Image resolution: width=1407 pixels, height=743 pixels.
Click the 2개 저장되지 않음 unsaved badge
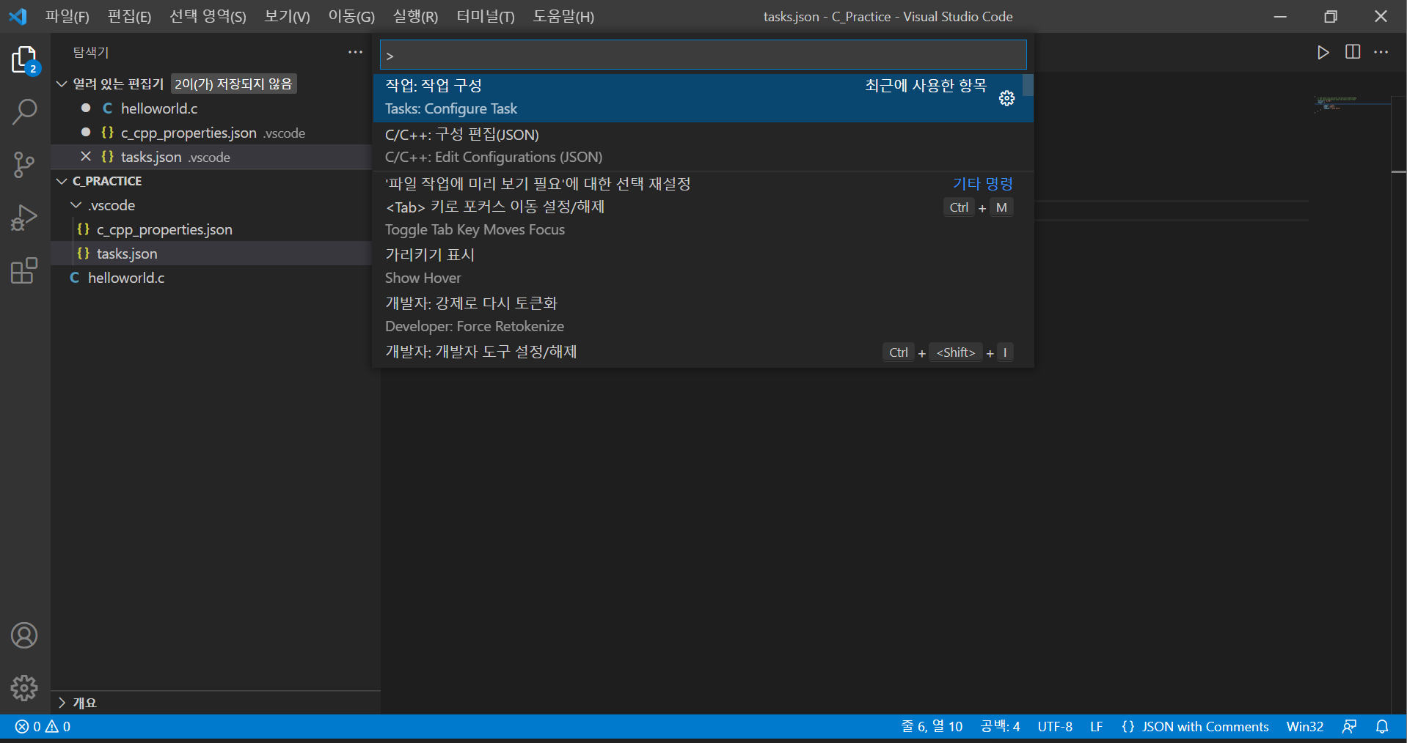tap(233, 84)
